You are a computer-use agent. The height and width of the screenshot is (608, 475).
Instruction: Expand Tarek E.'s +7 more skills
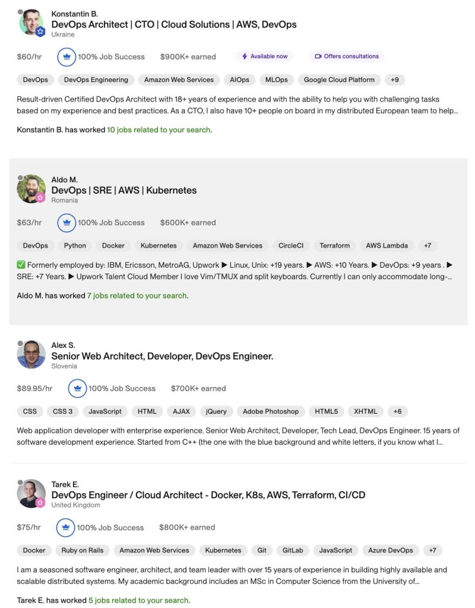[432, 550]
